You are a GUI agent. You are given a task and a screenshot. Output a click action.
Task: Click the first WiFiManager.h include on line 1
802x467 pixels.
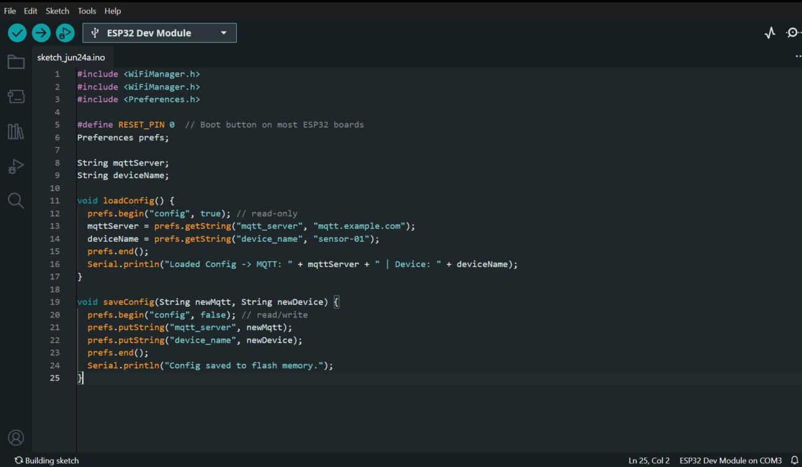click(x=138, y=74)
